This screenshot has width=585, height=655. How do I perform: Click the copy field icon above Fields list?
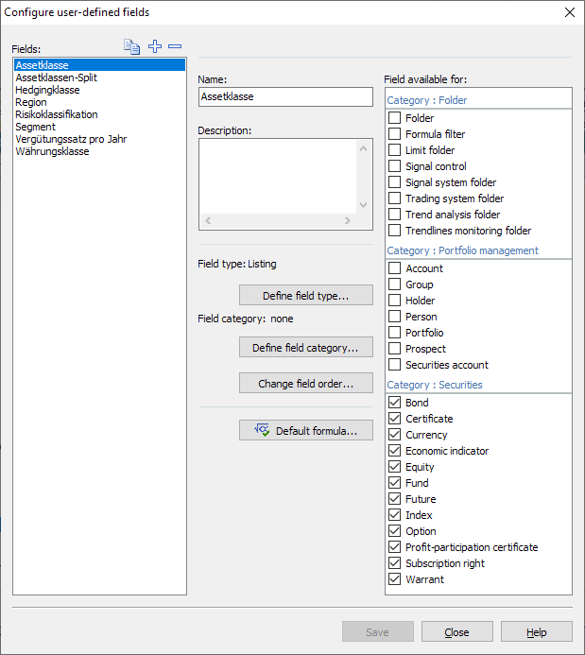pos(131,46)
